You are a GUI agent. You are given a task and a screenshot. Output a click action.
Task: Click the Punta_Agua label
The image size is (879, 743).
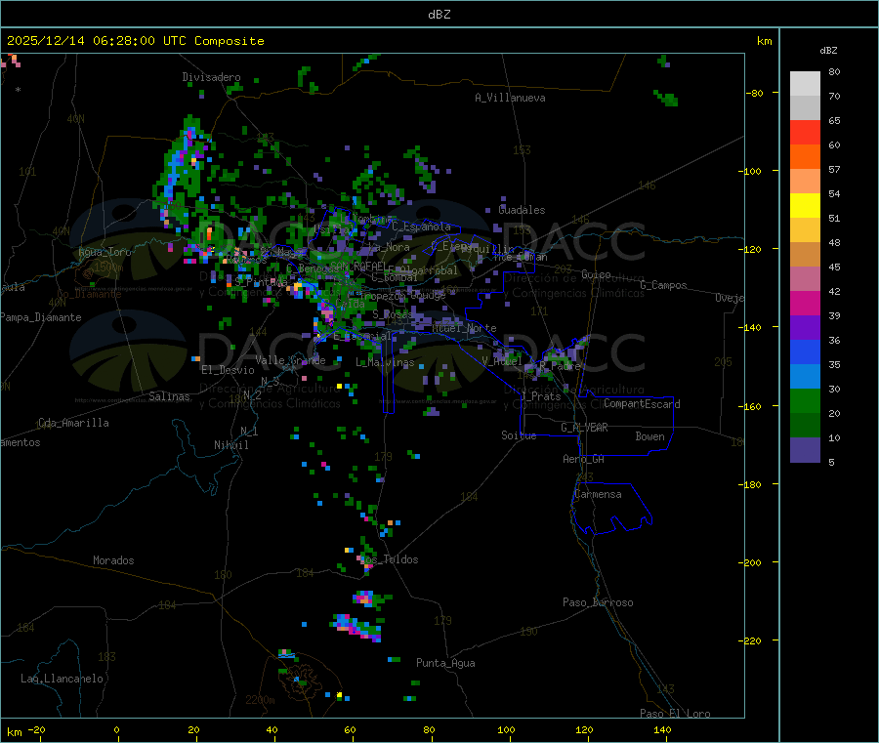pos(445,663)
